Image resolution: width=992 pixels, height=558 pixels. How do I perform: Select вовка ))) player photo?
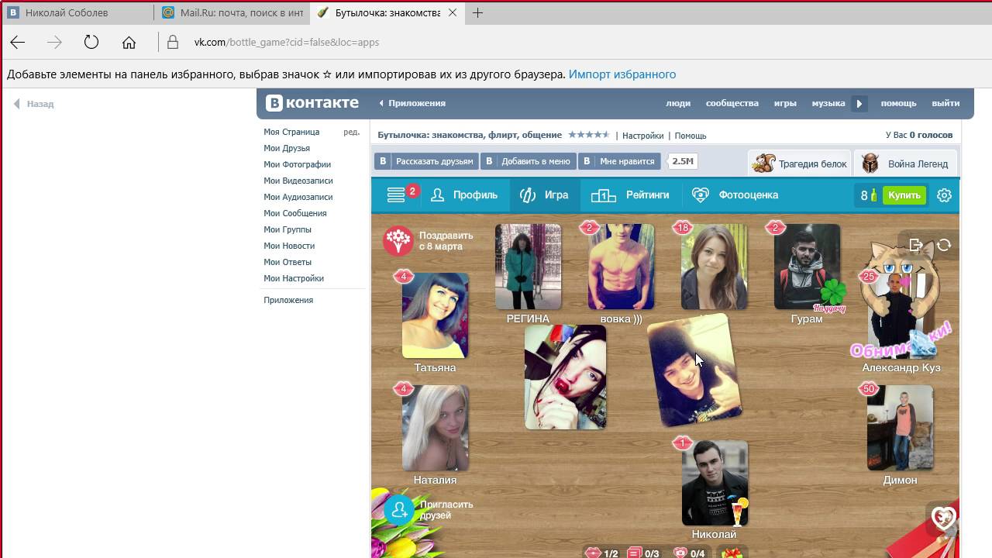(621, 267)
